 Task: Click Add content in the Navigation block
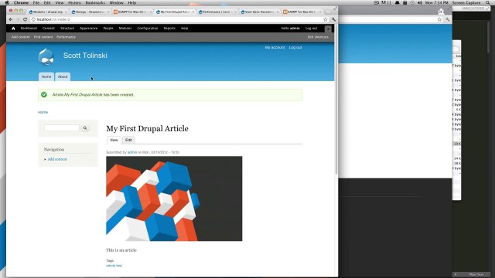point(57,159)
